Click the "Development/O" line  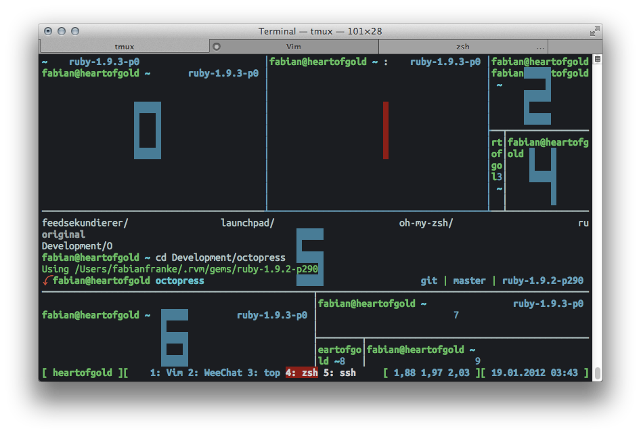pos(77,246)
